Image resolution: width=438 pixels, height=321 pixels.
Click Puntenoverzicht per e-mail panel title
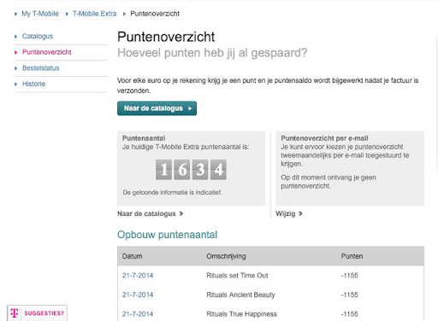tap(324, 138)
